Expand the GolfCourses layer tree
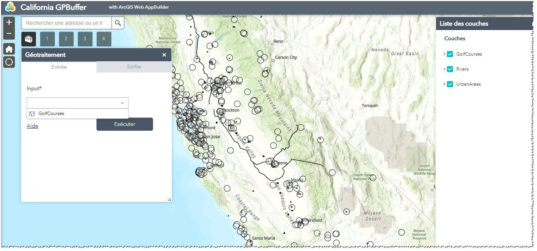Viewport: 537px width, 251px height. click(444, 54)
